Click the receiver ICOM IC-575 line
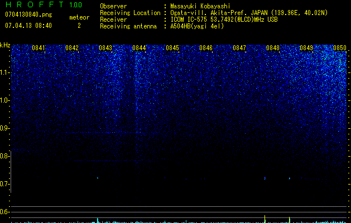Image resolution: width=351 pixels, height=223 pixels. pyautogui.click(x=224, y=20)
